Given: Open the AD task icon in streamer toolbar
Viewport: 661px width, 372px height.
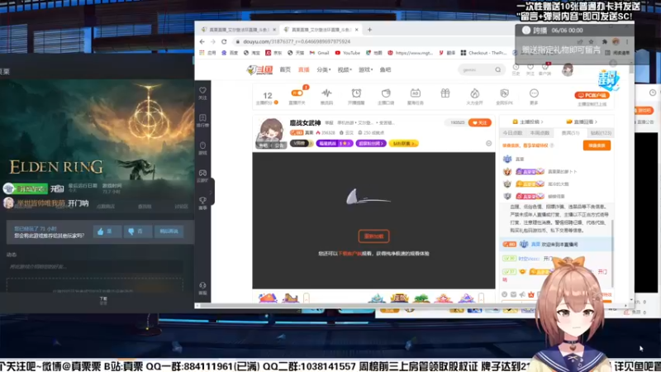Looking at the screenshot, I should [416, 93].
